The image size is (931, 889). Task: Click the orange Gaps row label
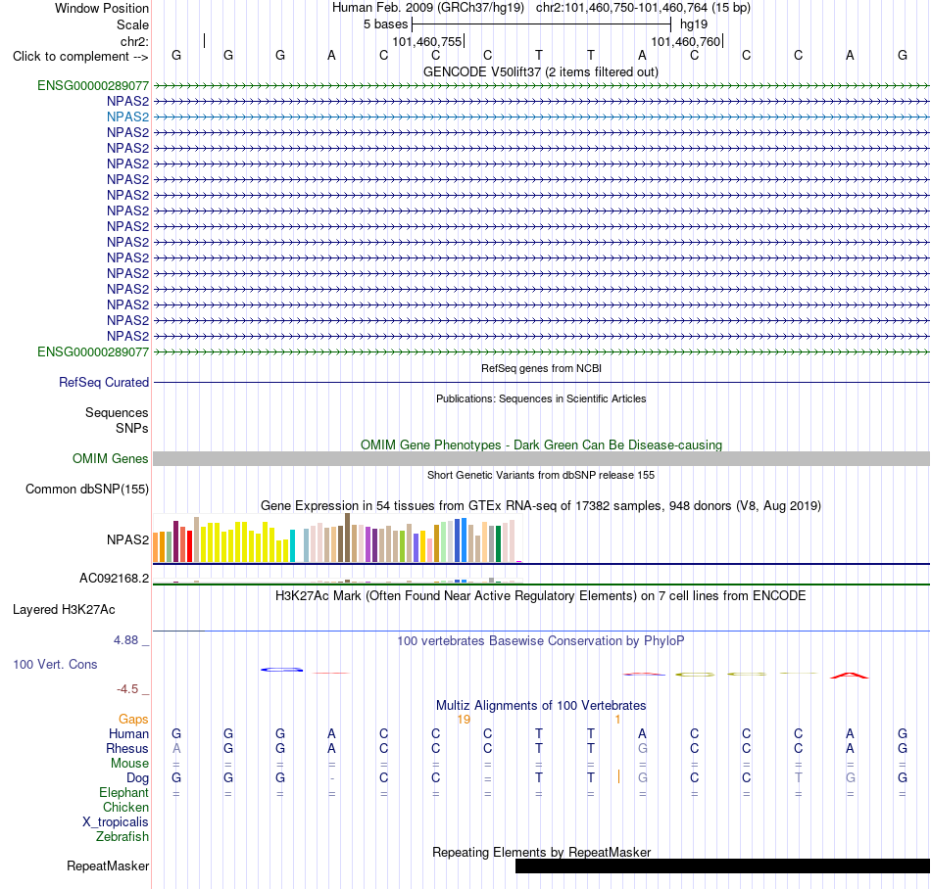133,720
